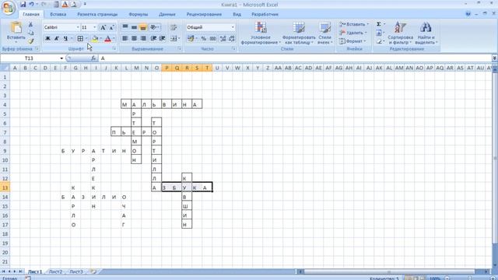Open Format as Table gallery
This screenshot has width=498, height=280.
(298, 33)
